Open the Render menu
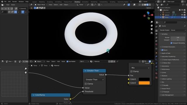 15,1
